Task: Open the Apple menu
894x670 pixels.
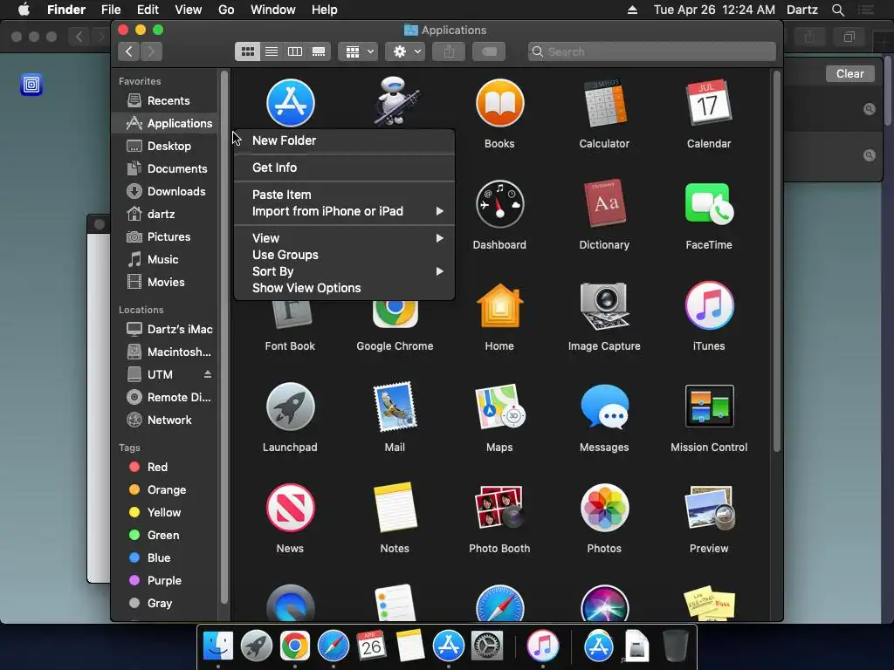Action: tap(24, 10)
